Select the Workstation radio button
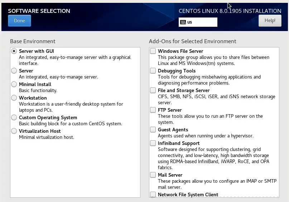The width and height of the screenshot is (289, 202). pyautogui.click(x=14, y=98)
